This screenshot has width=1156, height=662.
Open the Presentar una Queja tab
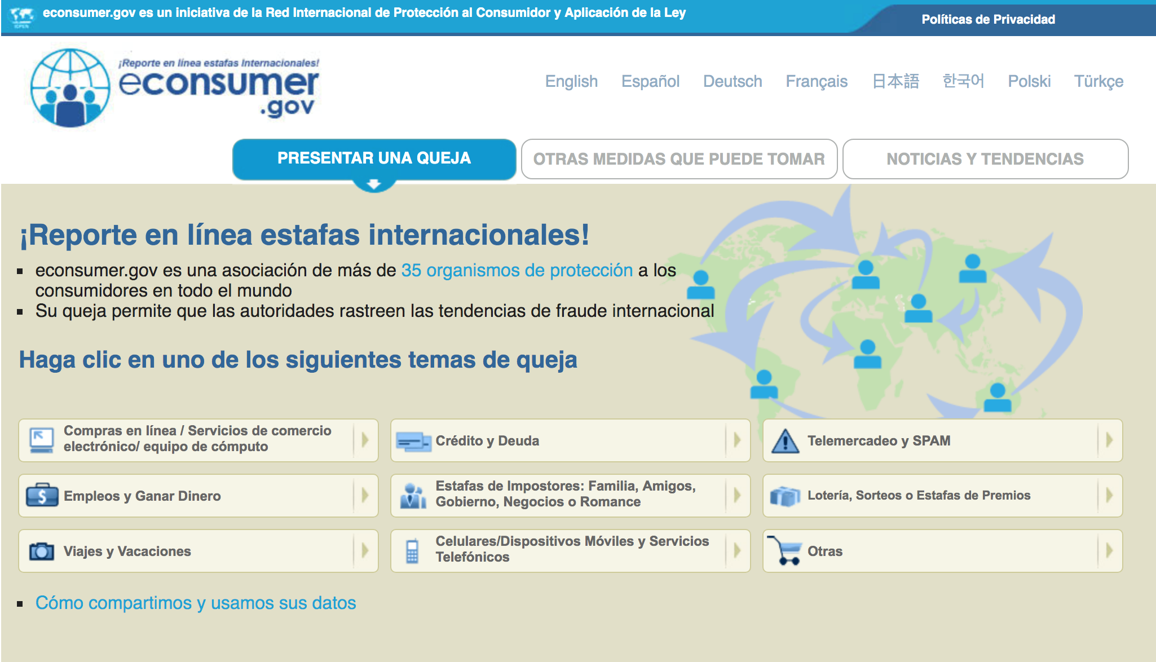374,158
